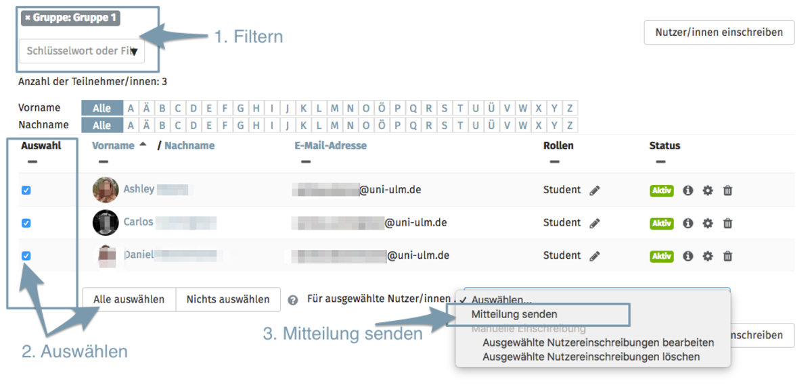Viewport: 812px width, 385px height.
Task: Click the info icon in Daniel's row
Action: tap(688, 256)
